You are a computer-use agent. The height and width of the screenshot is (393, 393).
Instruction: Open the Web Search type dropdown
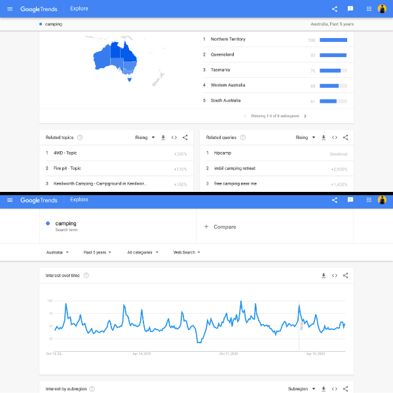pyautogui.click(x=187, y=252)
